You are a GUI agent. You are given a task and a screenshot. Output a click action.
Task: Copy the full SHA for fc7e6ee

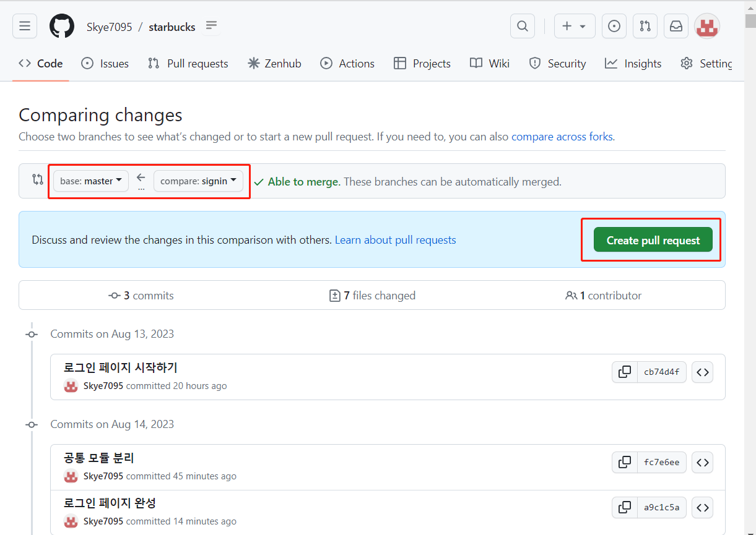click(625, 462)
